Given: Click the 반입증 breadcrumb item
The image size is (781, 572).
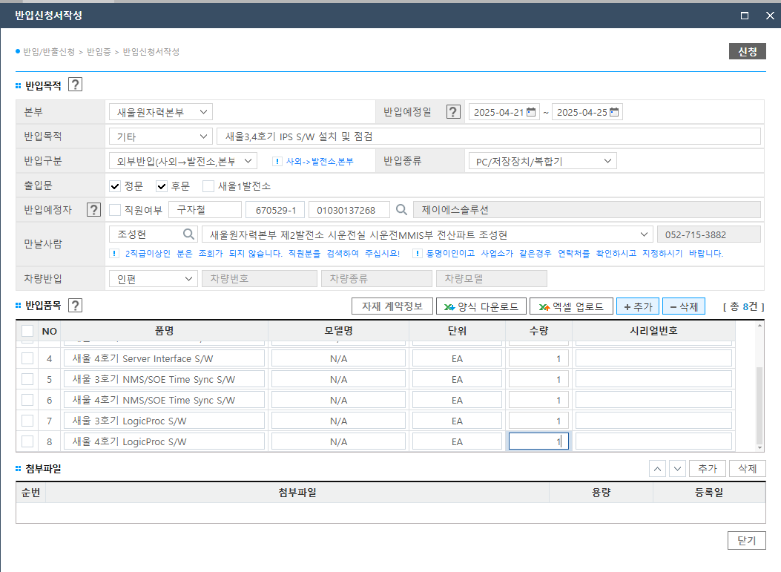Looking at the screenshot, I should pyautogui.click(x=99, y=52).
